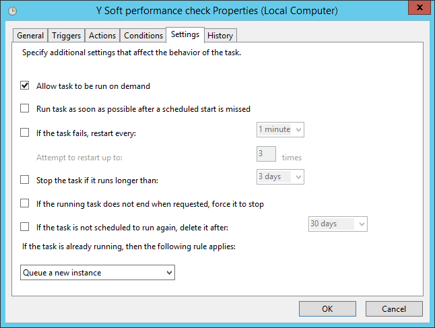Viewport: 435px width, 328px height.
Task: Uncheck Allow task to be run on demand
Action: (25, 86)
